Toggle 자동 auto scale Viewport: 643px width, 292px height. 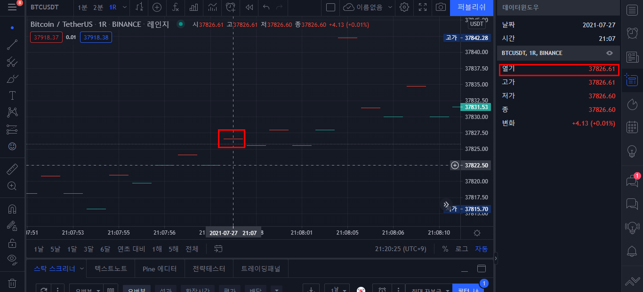click(x=481, y=249)
